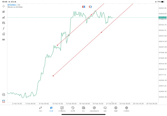Open the กล่องจดหมาย (Mailbox) tab
The height and width of the screenshot is (116, 167).
pyautogui.click(x=94, y=109)
